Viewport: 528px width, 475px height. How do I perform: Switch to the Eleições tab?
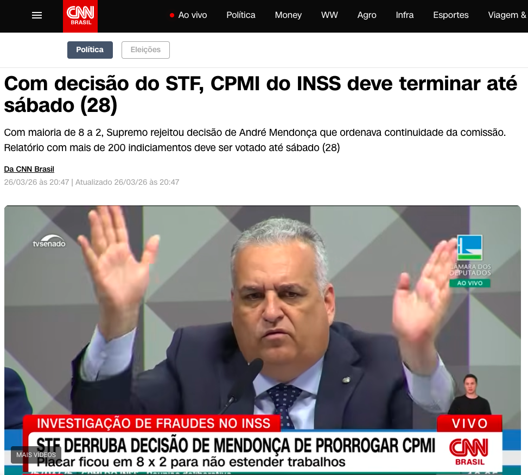145,50
